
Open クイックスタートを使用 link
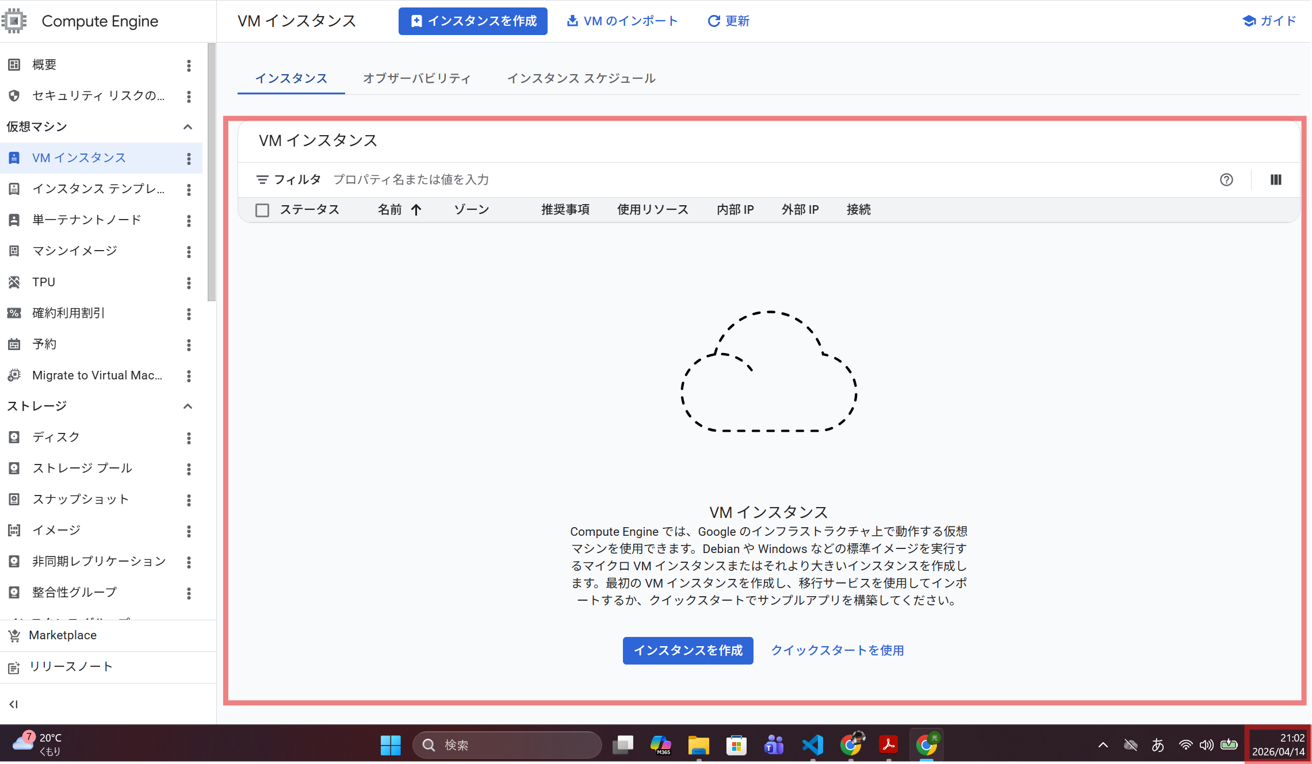(837, 650)
